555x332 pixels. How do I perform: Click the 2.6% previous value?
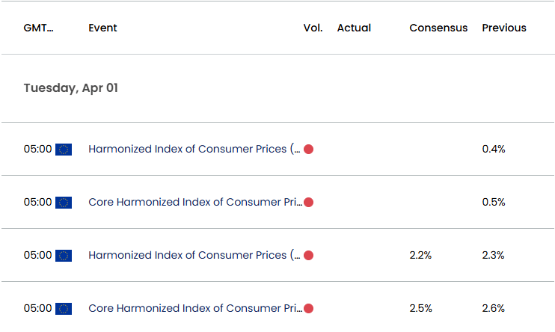point(494,308)
